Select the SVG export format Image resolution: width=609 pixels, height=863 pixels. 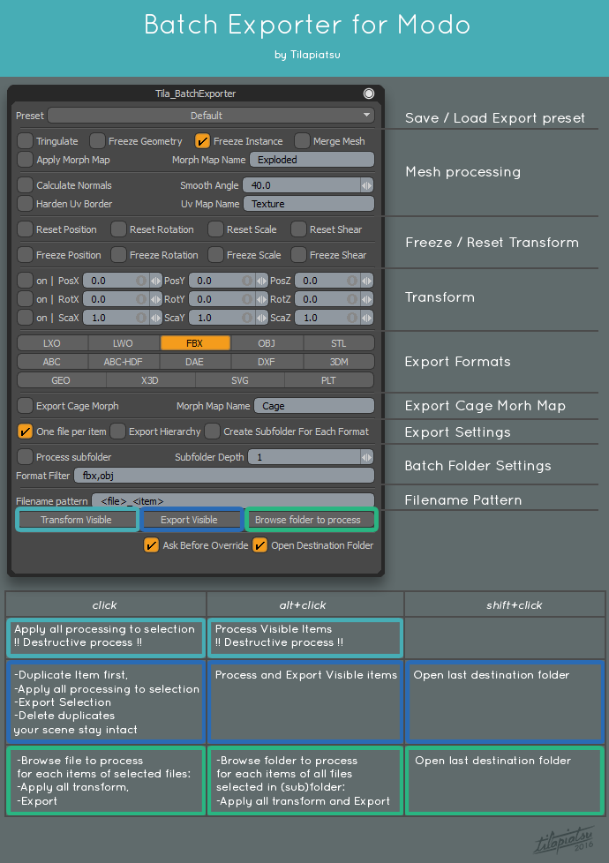pos(240,380)
